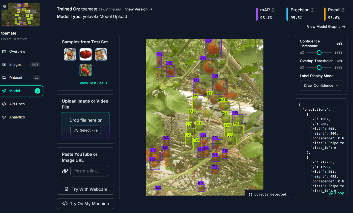The image size is (353, 213).
Task: Click the "y": 1395 line in JSON
Action: [320, 167]
